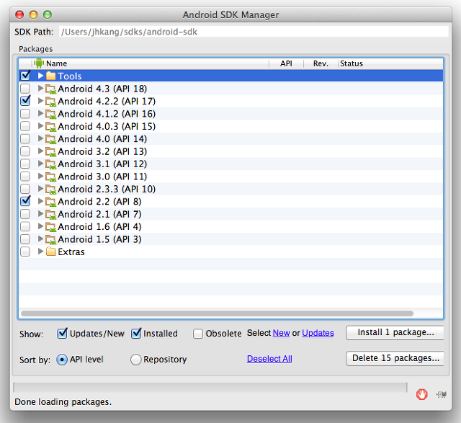This screenshot has height=423, width=461.
Task: Click the horizontal scrollbar of packages list
Action: [x=218, y=313]
